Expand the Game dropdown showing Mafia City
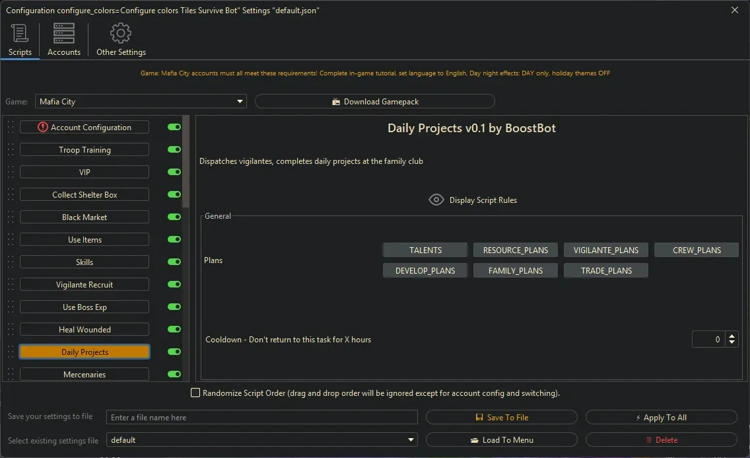The image size is (750, 458). (240, 102)
